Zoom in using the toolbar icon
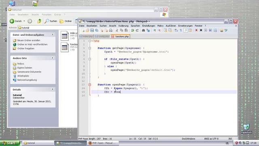 pos(155,30)
